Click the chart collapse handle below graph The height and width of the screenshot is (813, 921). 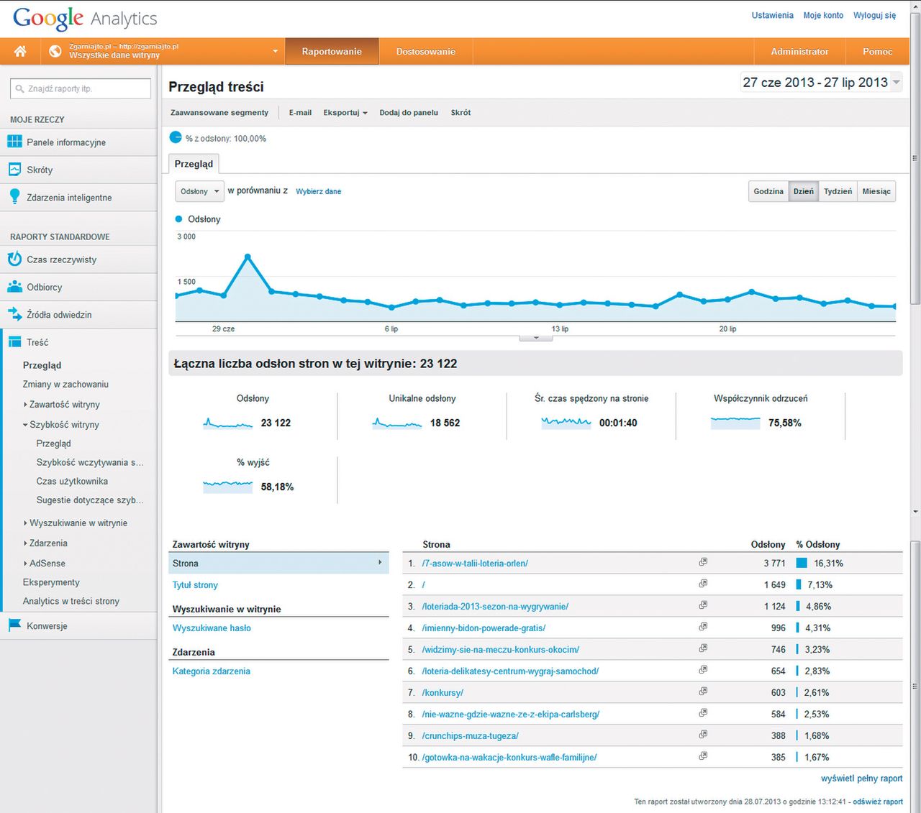click(536, 337)
